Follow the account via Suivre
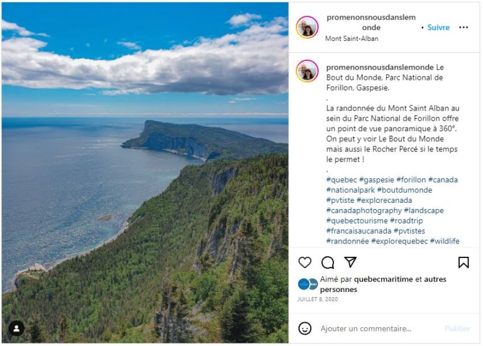Screen dimensions: 483x346 (438, 28)
